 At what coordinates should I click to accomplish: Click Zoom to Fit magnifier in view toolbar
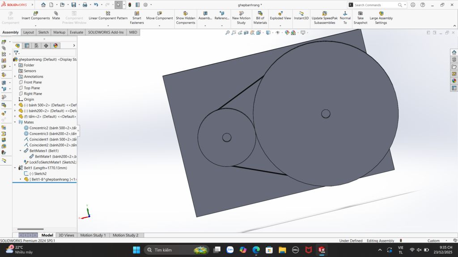point(228,33)
